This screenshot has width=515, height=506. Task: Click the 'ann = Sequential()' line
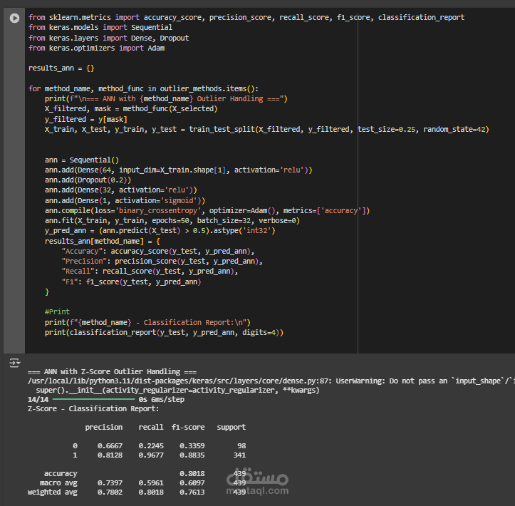(x=82, y=160)
